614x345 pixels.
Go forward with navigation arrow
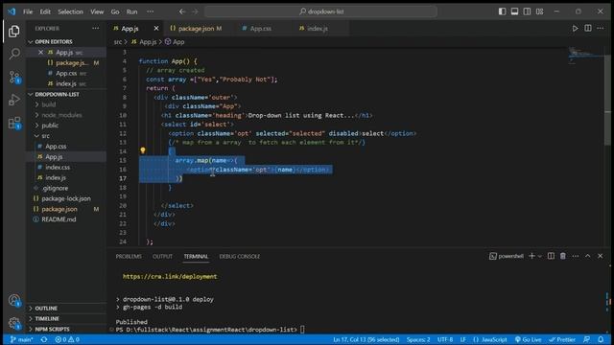tap(195, 11)
